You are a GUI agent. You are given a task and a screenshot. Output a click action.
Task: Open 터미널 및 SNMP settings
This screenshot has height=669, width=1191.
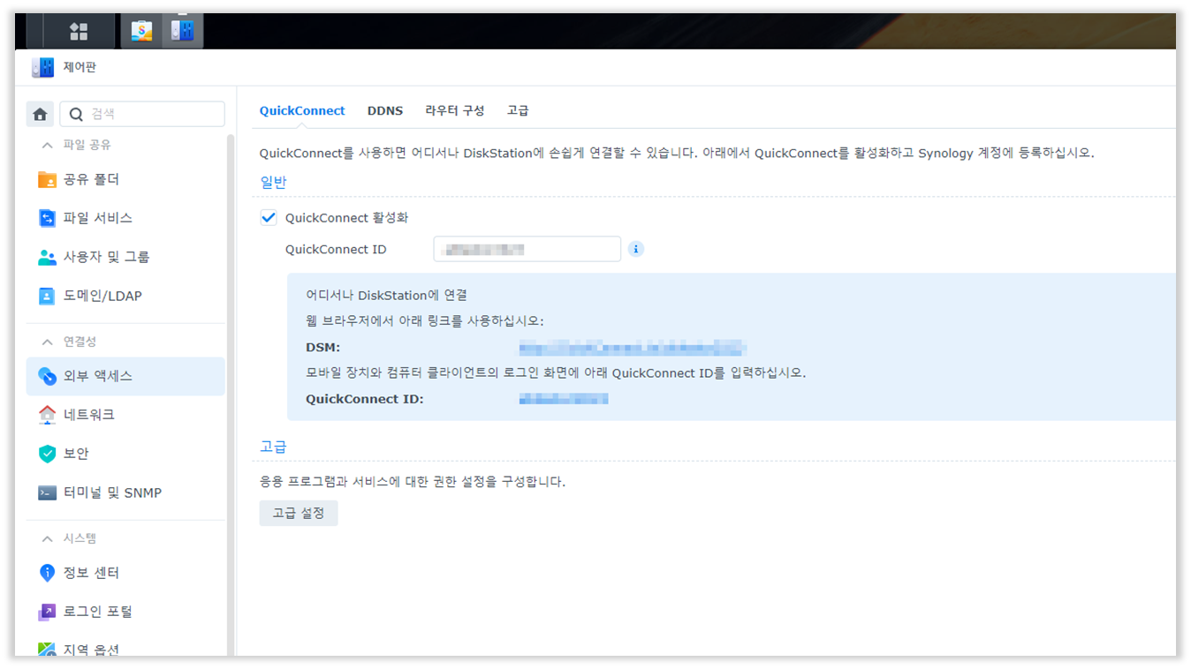[125, 492]
